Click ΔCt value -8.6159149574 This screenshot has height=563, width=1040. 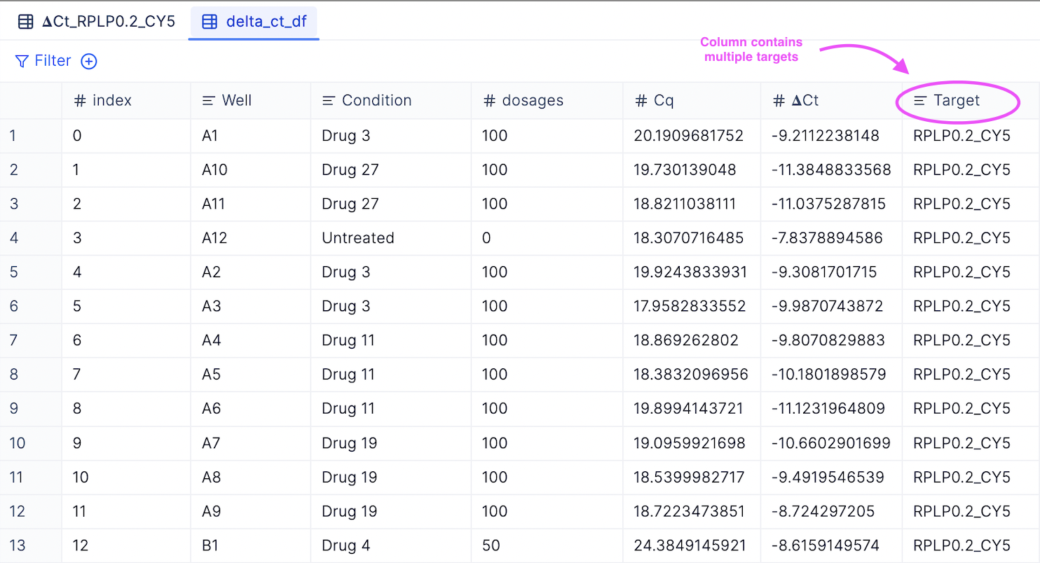click(831, 545)
